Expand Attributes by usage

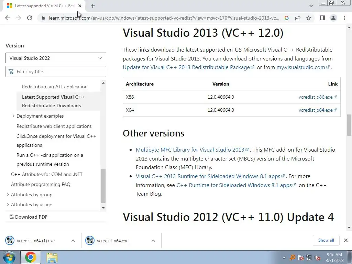point(8,205)
